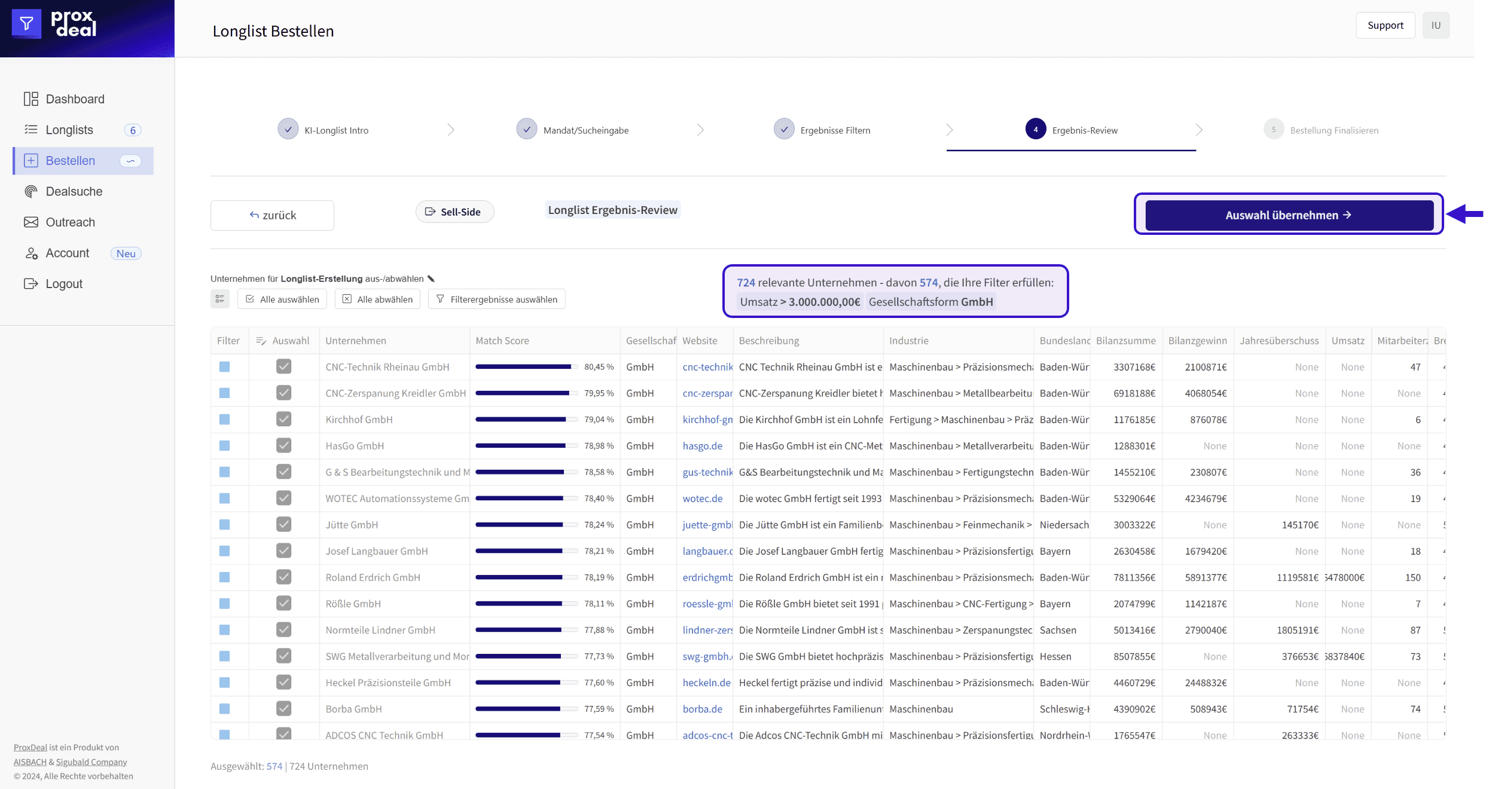Uncheck selection for Borba GmbH
This screenshot has width=1489, height=789.
coord(284,708)
